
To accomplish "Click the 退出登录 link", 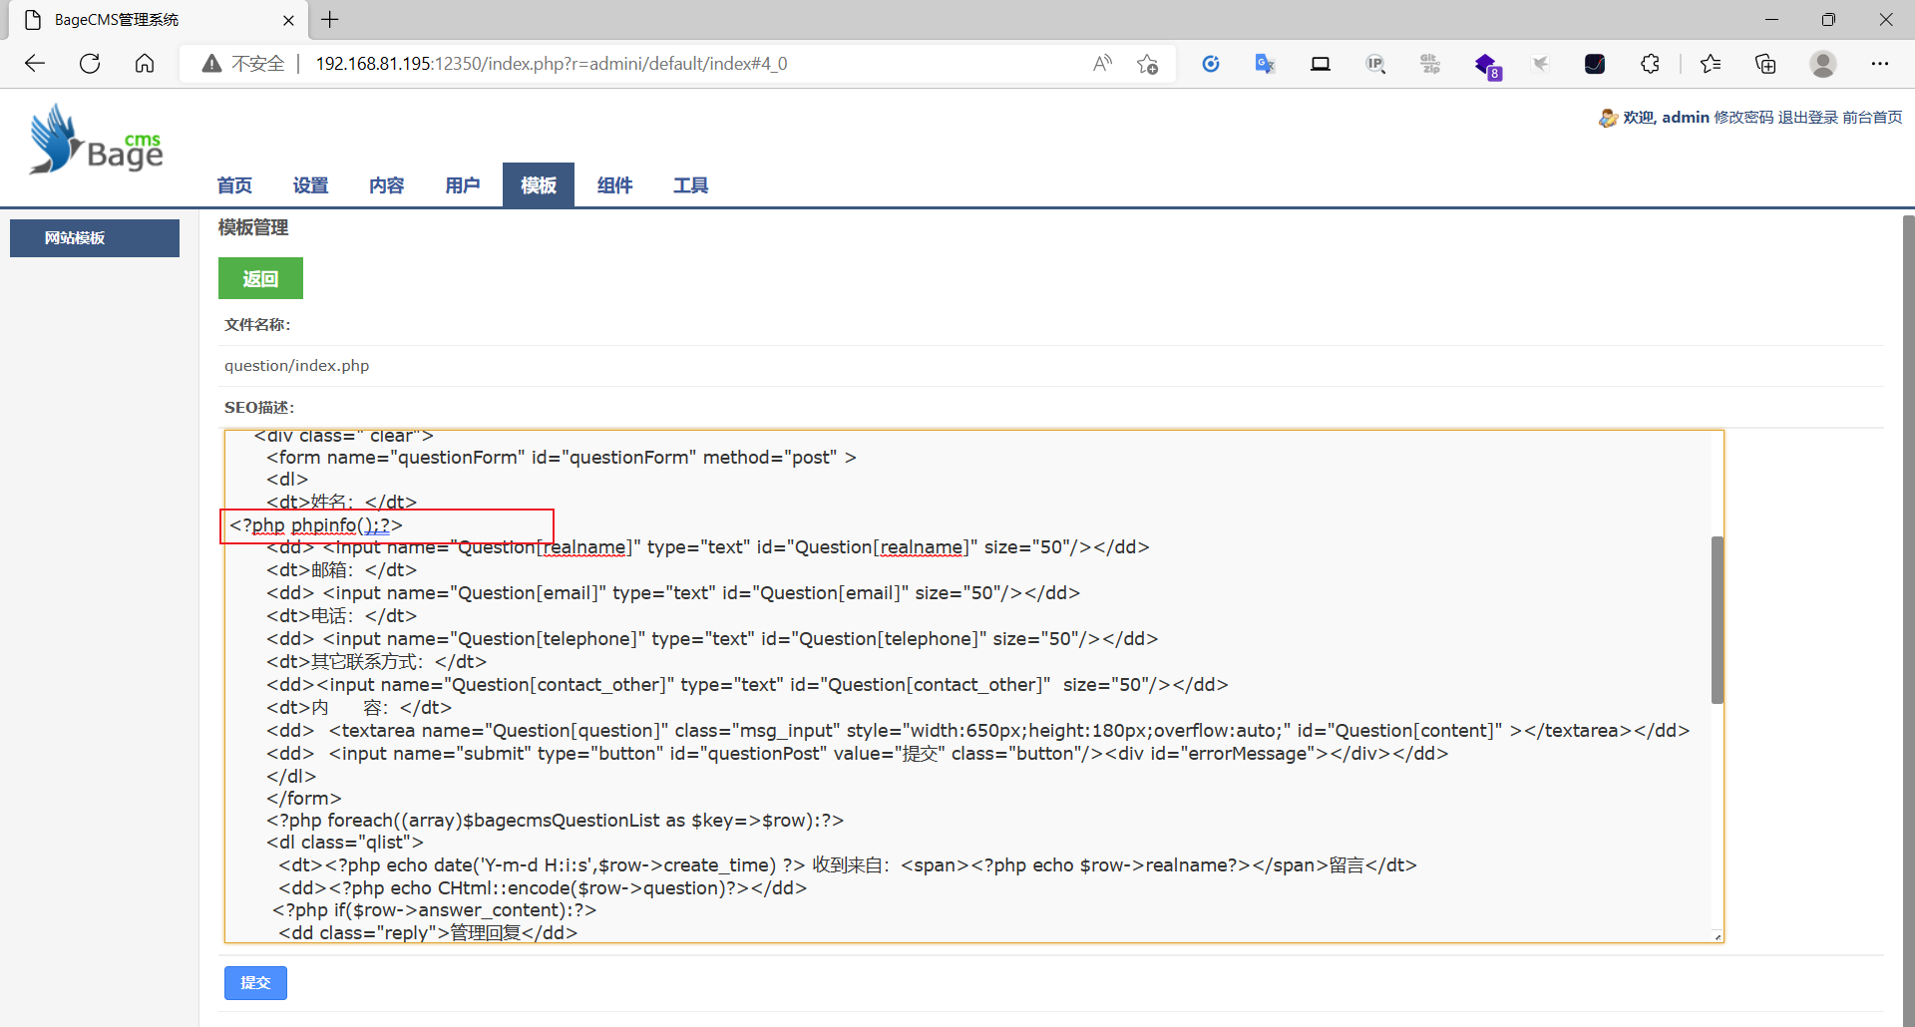I will [x=1807, y=118].
